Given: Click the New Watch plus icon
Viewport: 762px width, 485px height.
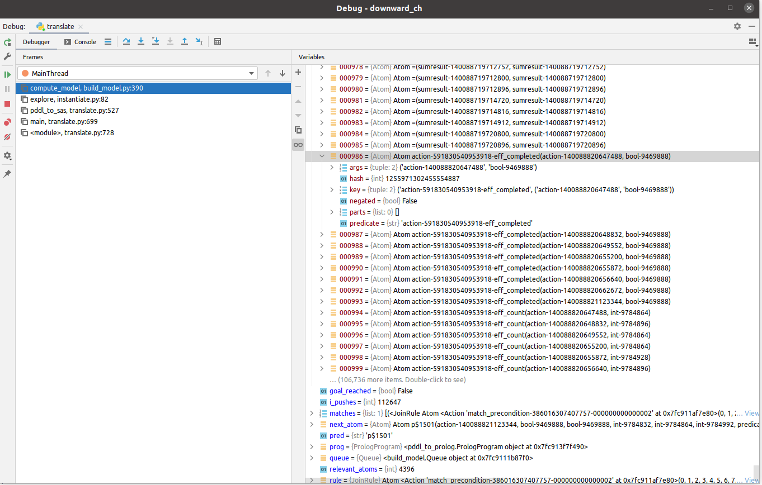Looking at the screenshot, I should (298, 72).
